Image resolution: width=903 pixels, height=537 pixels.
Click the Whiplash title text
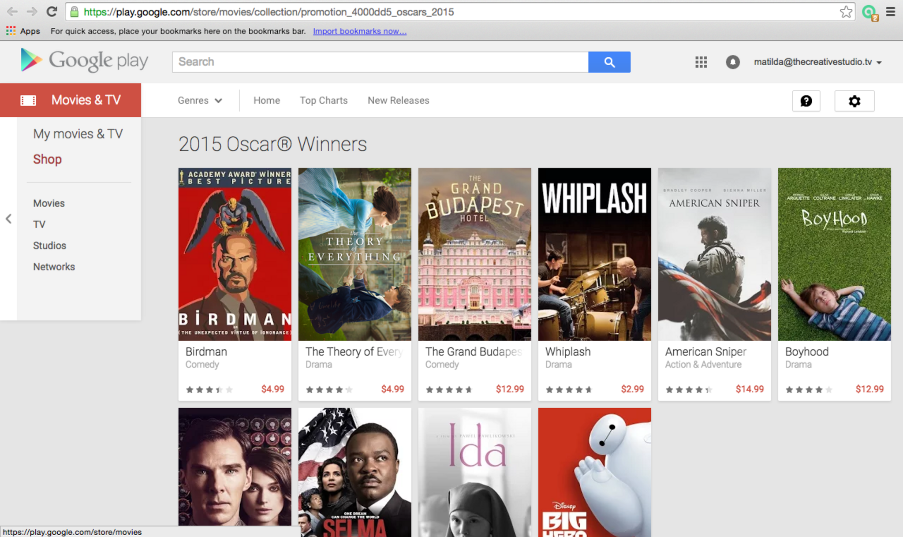point(567,351)
